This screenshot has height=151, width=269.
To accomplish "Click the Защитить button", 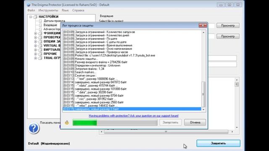I will (219, 143).
